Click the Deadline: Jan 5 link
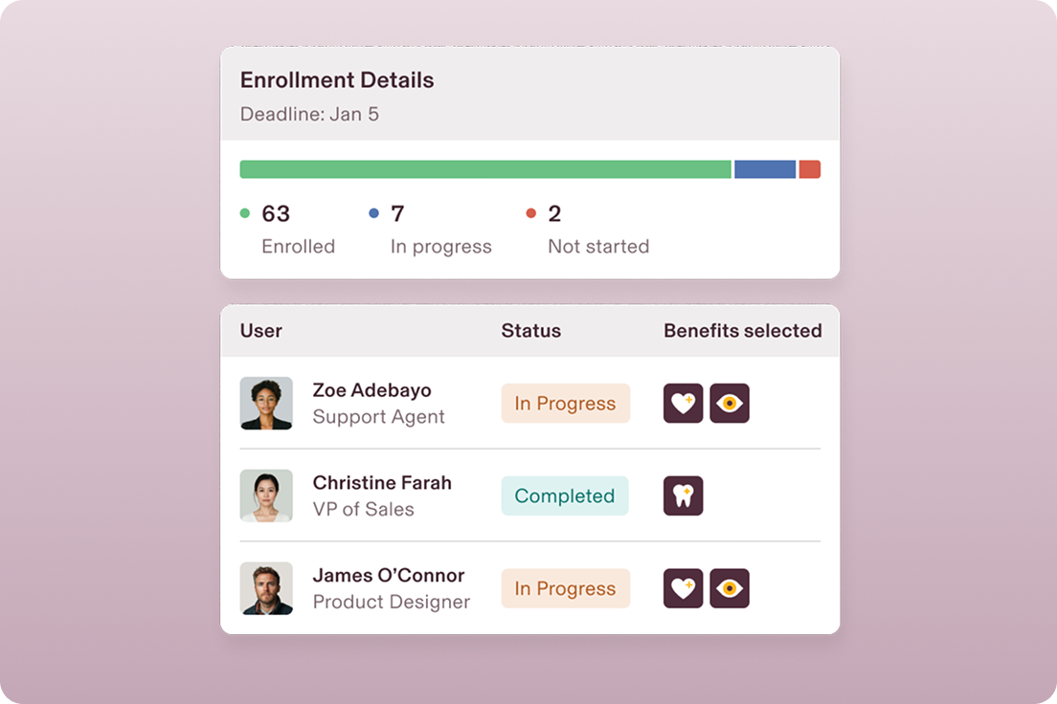 pos(308,114)
